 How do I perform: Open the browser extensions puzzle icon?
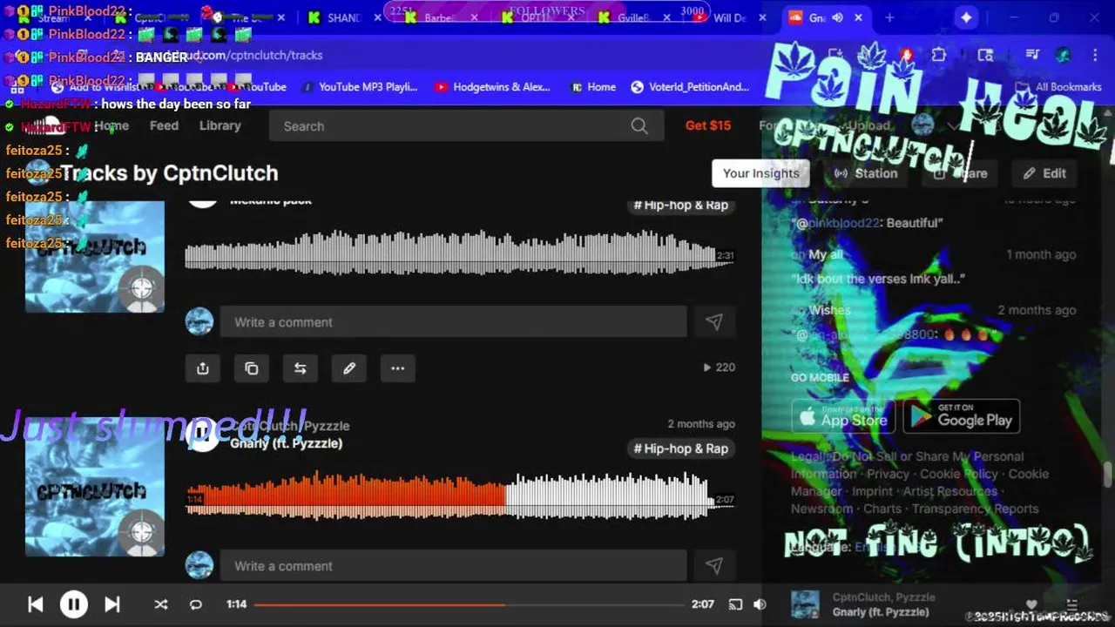click(x=938, y=55)
